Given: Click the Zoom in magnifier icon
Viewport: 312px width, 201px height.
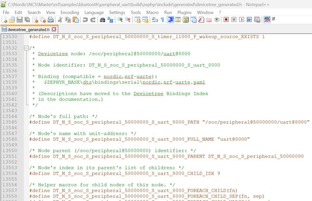Looking at the screenshot, I should [x=120, y=20].
